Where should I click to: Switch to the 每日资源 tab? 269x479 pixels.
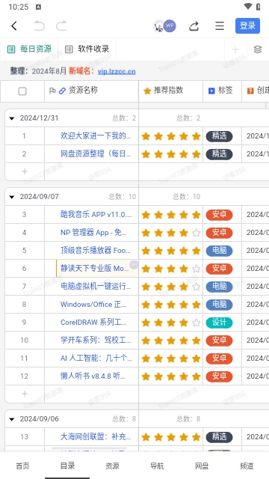pos(29,49)
